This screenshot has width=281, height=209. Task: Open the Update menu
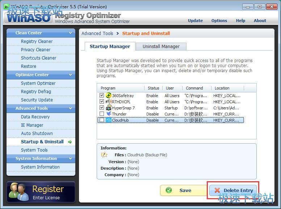[195, 21]
